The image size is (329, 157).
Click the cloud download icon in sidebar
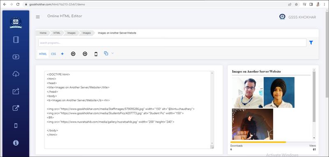(16, 74)
